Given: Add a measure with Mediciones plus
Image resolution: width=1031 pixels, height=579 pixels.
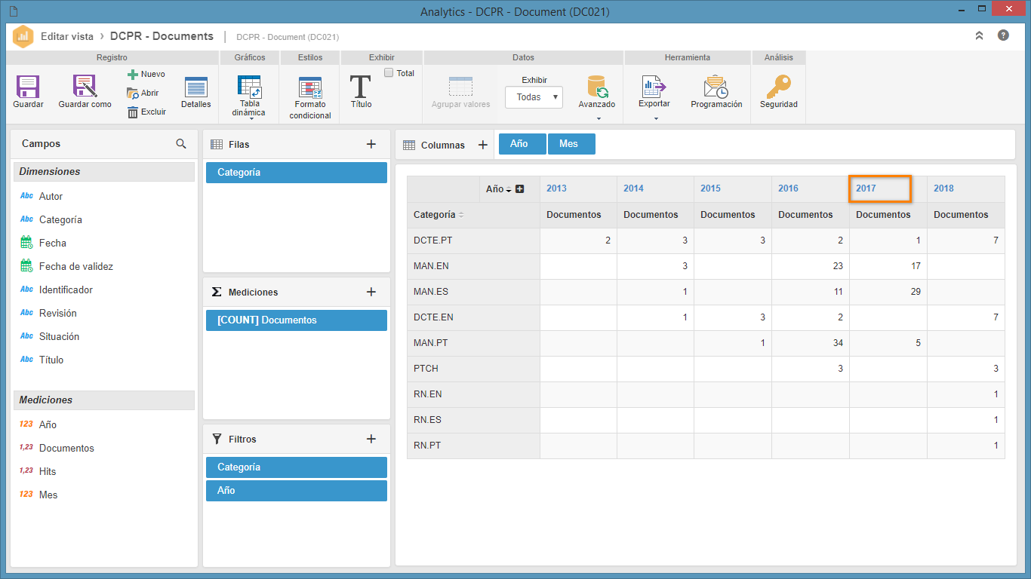Looking at the screenshot, I should (371, 292).
